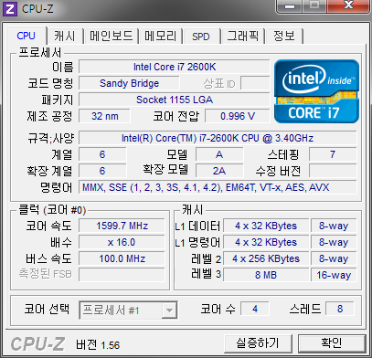Click the CPU-Z purple Z title icon

(x=10, y=9)
